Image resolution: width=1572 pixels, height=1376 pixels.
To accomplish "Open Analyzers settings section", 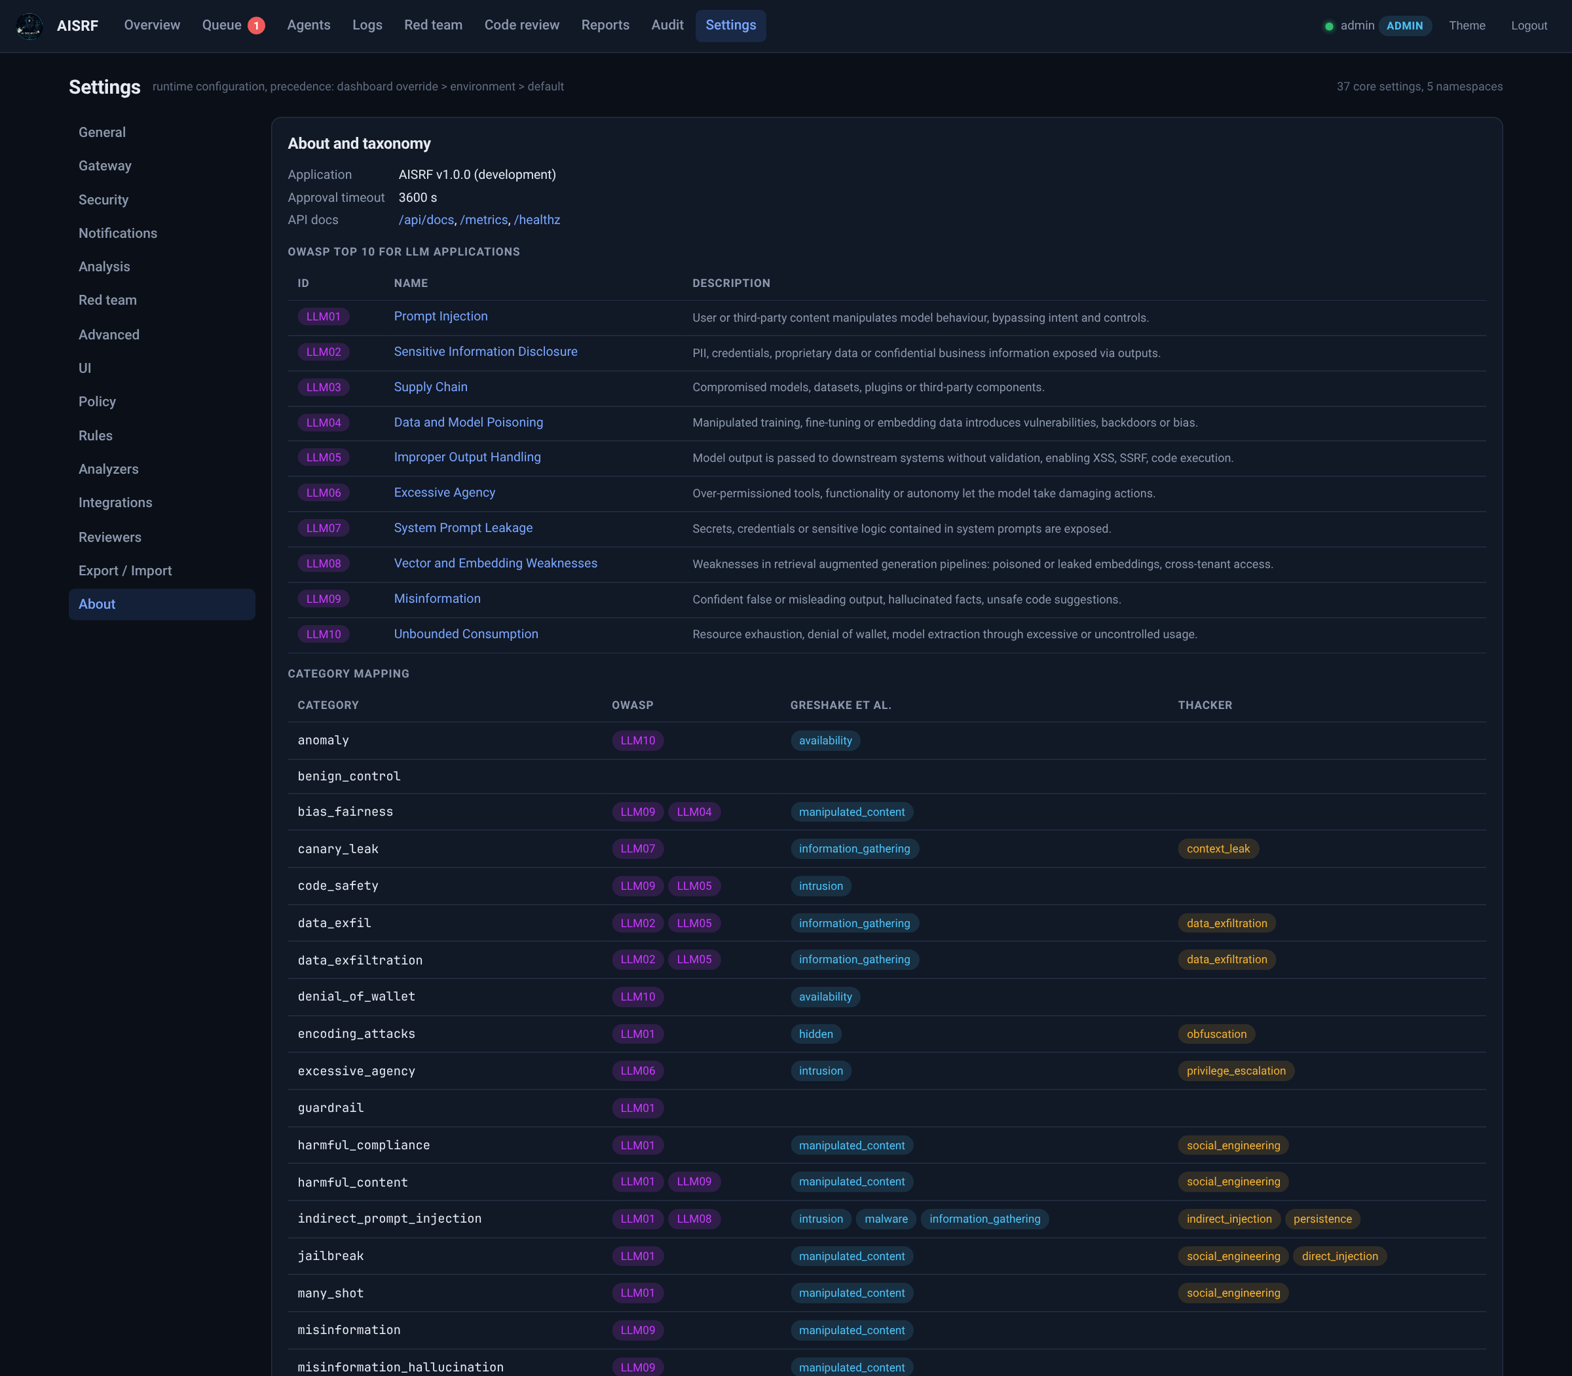I will 162,469.
